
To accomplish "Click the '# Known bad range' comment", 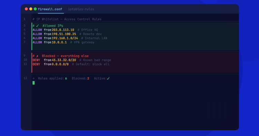I will point(95,60).
